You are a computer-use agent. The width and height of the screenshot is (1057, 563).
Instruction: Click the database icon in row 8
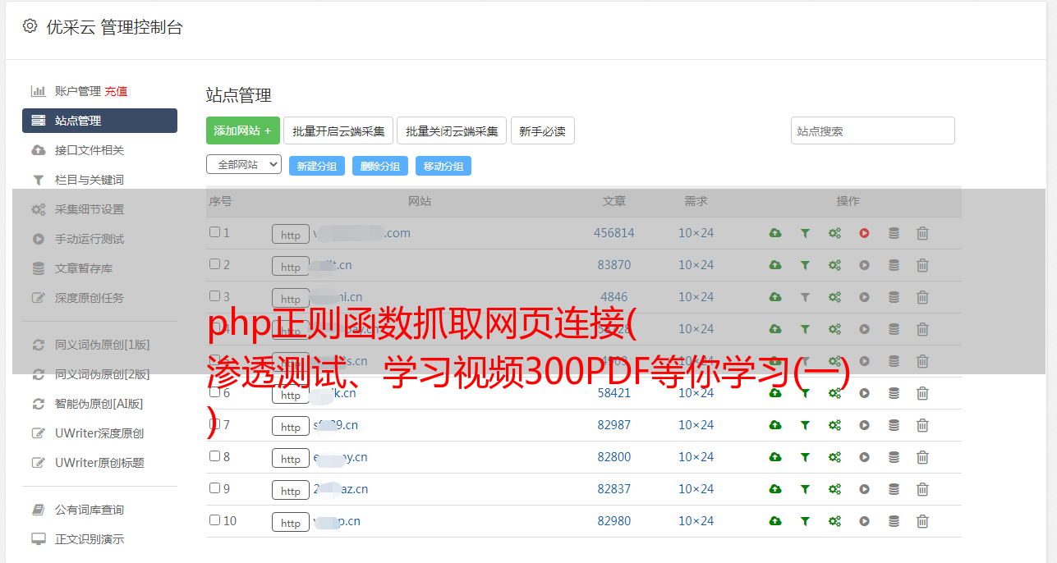point(894,457)
